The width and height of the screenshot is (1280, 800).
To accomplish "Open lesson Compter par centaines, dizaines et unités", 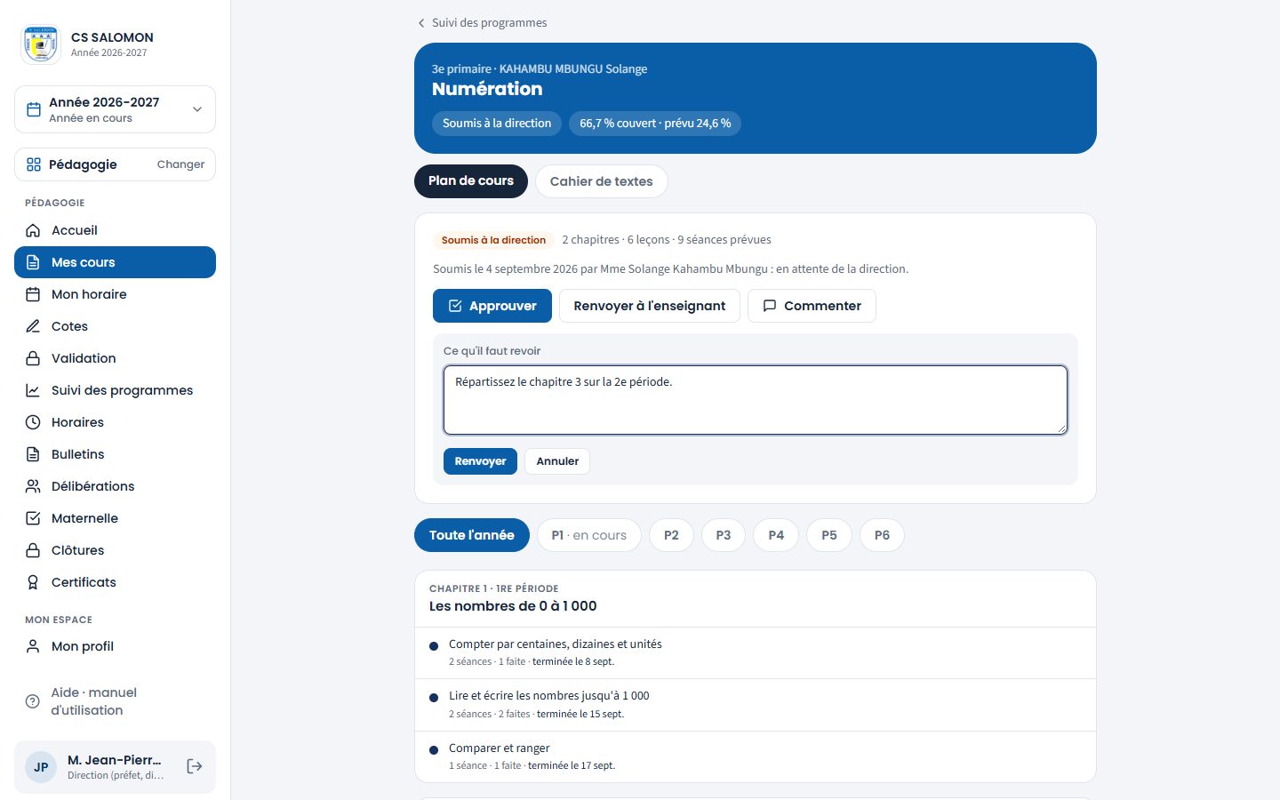I will coord(756,652).
